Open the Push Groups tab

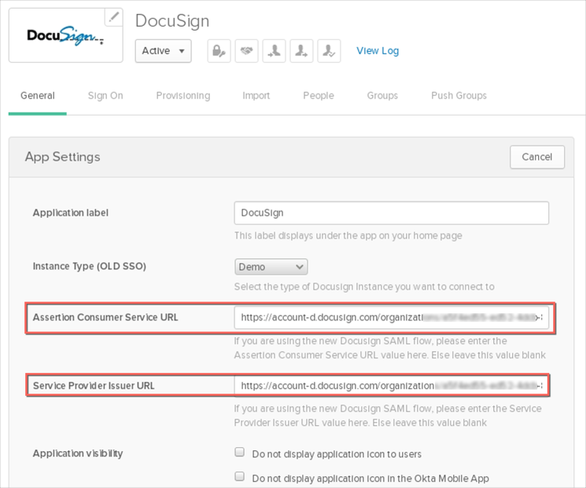459,96
